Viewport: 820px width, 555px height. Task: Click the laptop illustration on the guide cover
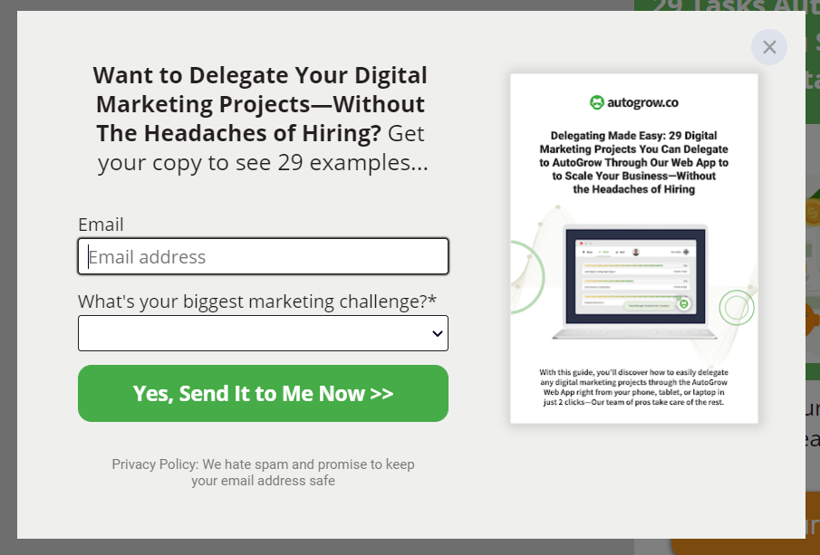point(635,282)
